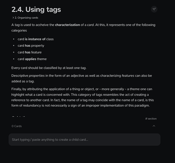Click the '0 Cards' counter label
Image resolution: width=175 pixels, height=163 pixels.
point(17,126)
